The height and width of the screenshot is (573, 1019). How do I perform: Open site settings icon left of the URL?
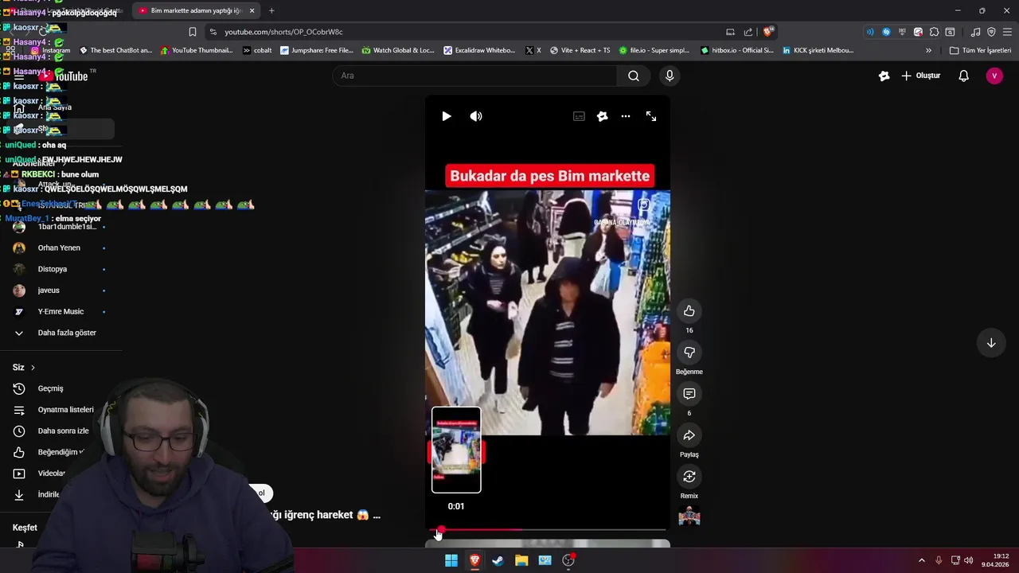click(x=213, y=32)
